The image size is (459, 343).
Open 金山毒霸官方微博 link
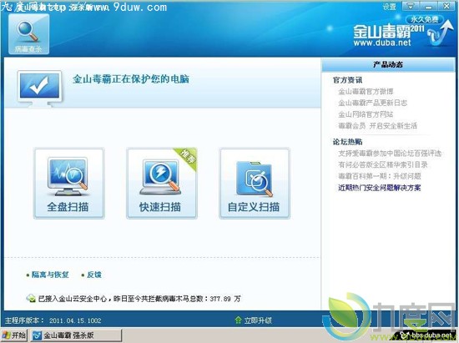[366, 92]
